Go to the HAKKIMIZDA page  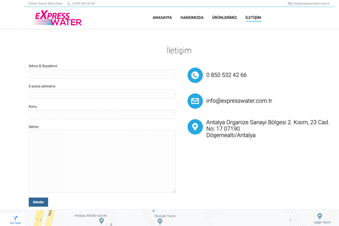tap(192, 18)
